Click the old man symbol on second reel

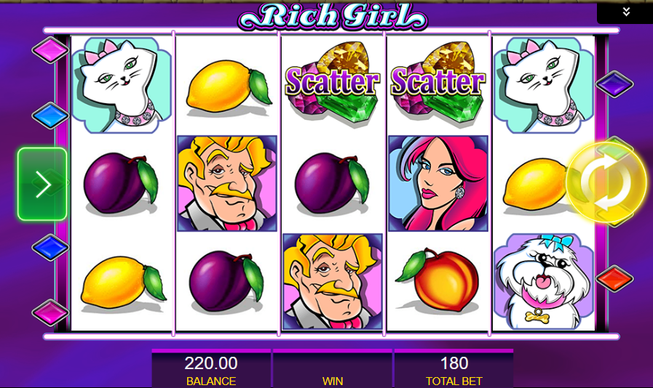point(227,183)
